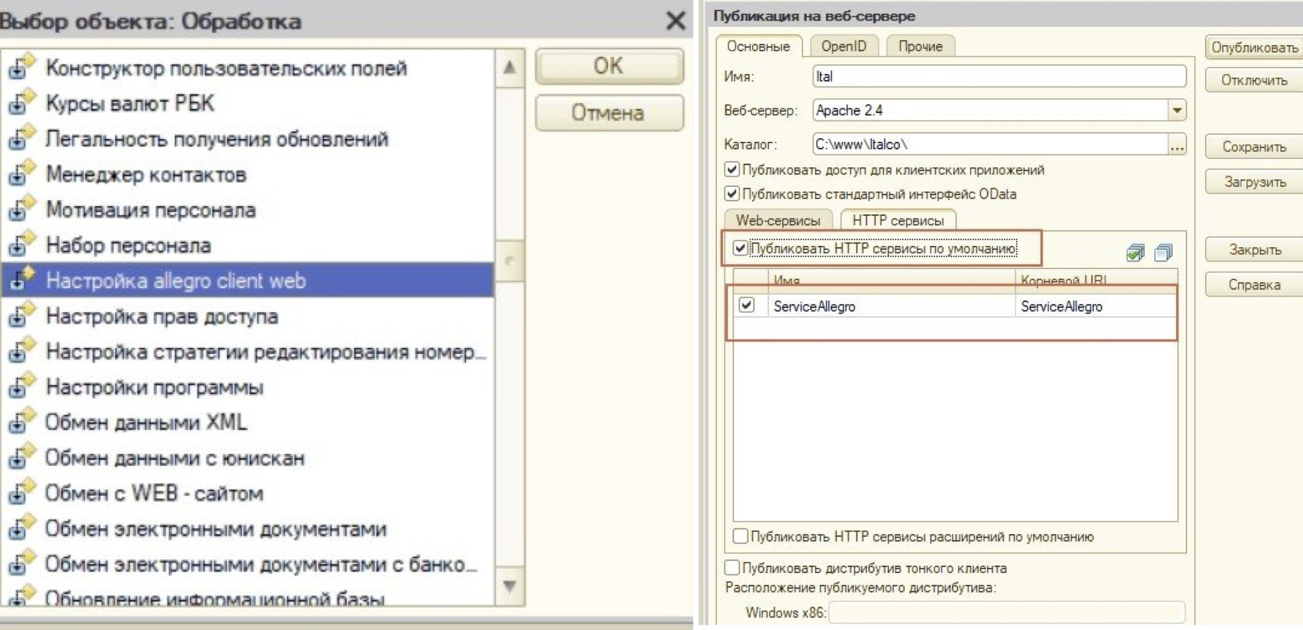Image resolution: width=1303 pixels, height=630 pixels.
Task: Click icon beside Настройки программы
Action: pos(21,386)
